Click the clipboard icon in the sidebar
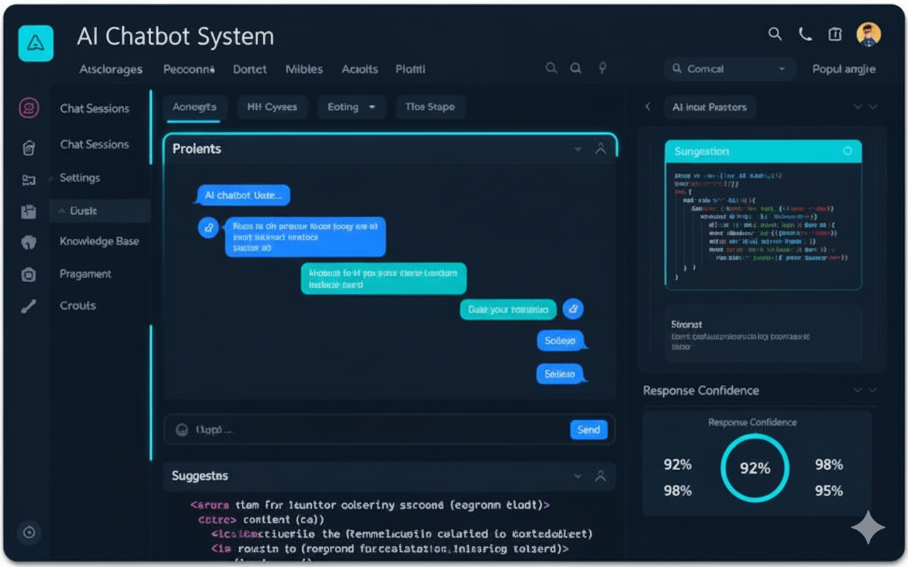 point(28,148)
